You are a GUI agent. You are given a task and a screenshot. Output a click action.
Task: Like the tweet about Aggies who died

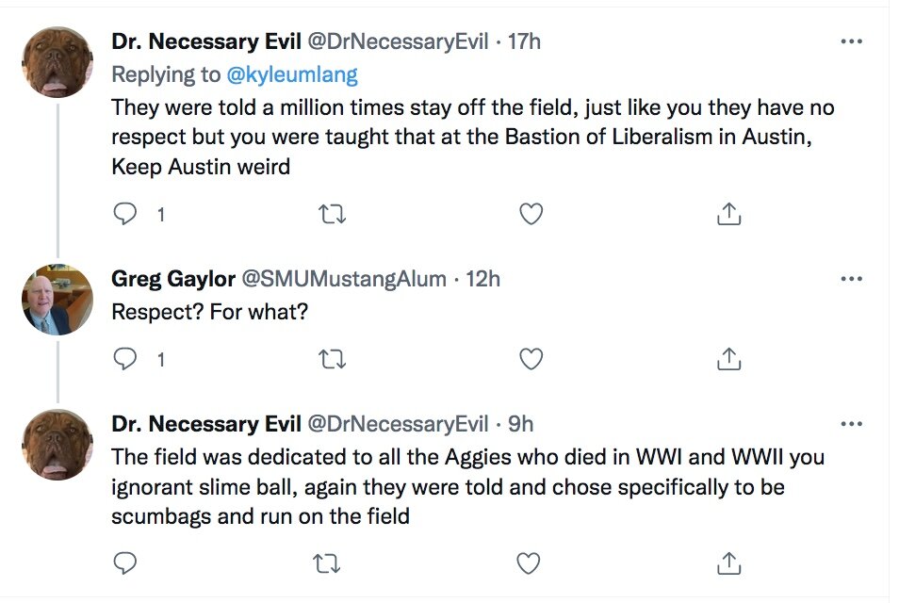[x=529, y=563]
